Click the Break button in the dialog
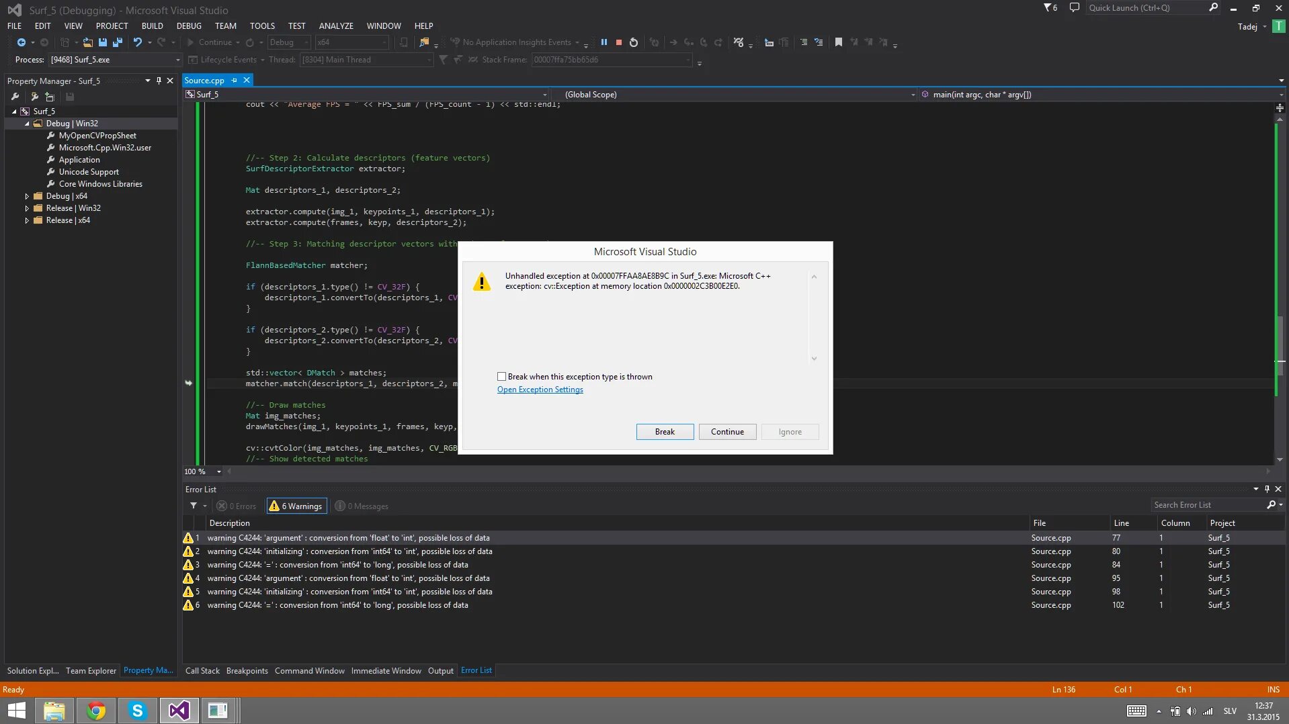This screenshot has width=1289, height=724. pyautogui.click(x=665, y=432)
